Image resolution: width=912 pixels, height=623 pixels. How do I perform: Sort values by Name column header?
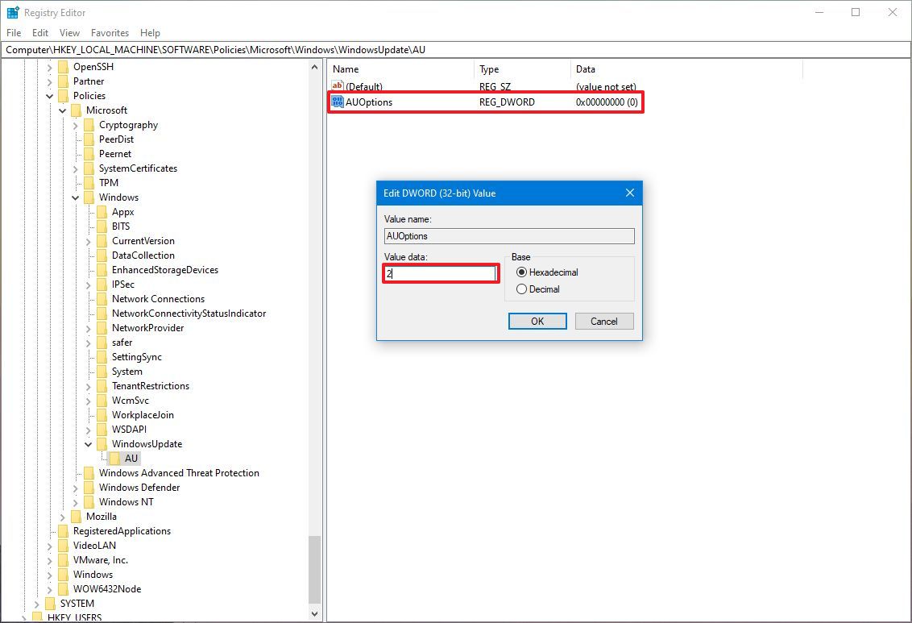(401, 69)
